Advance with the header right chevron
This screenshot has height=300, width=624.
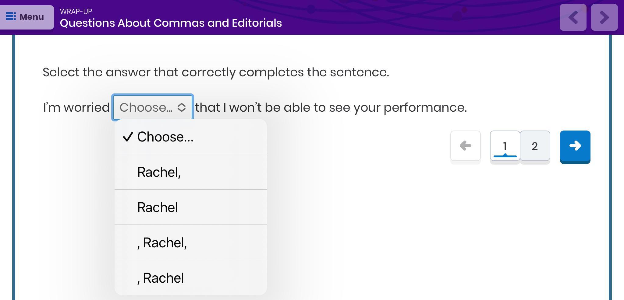pyautogui.click(x=604, y=17)
